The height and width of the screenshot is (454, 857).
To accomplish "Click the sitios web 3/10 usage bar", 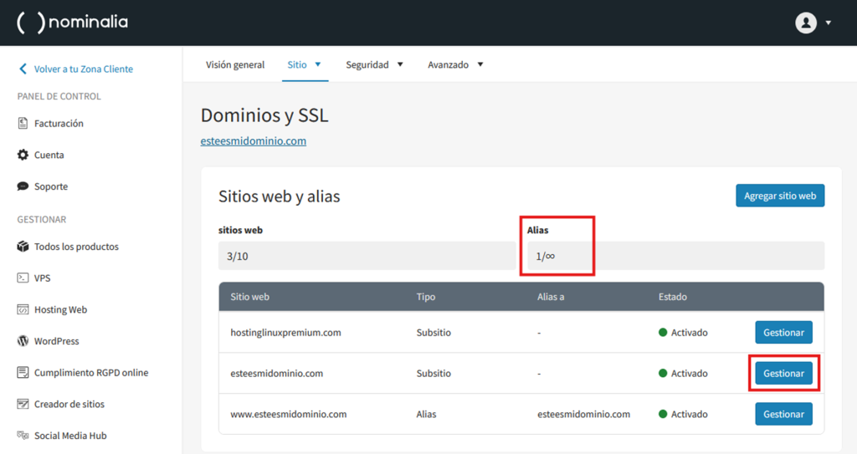I will (x=367, y=256).
